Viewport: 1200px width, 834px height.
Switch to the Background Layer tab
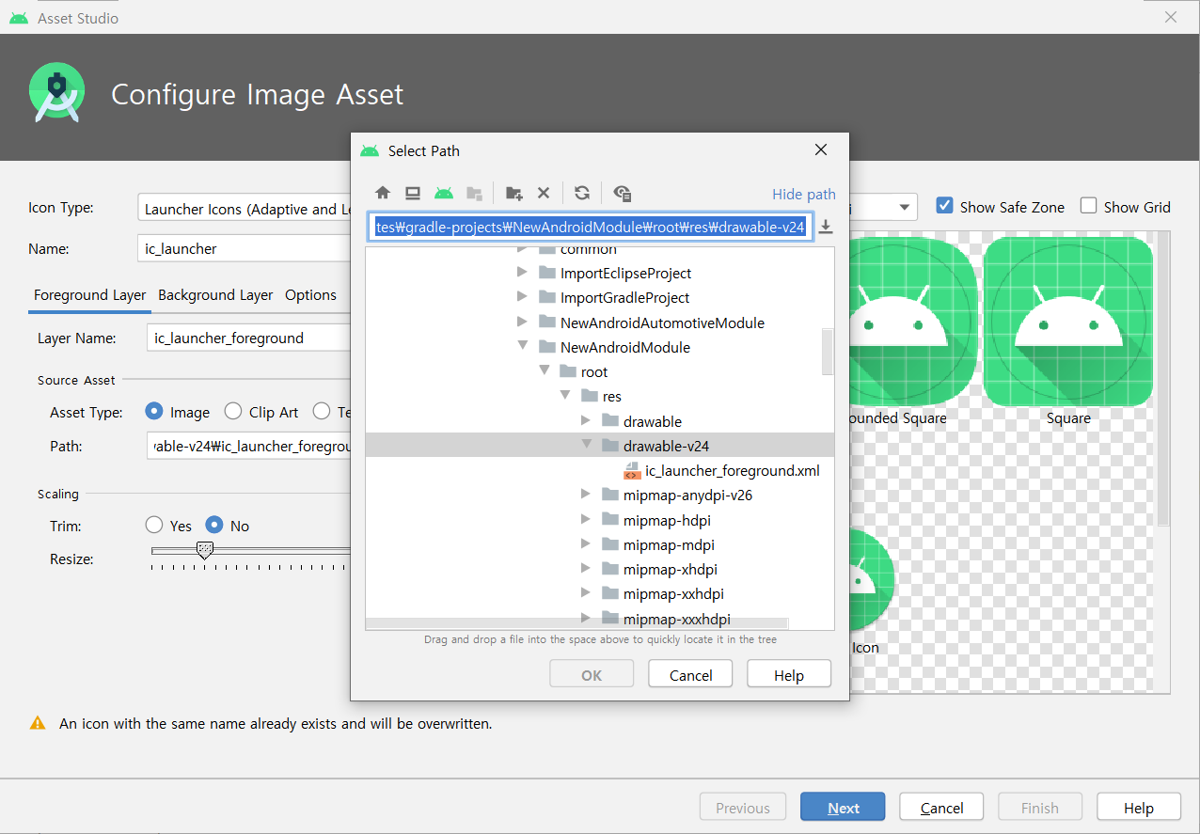[x=215, y=295]
